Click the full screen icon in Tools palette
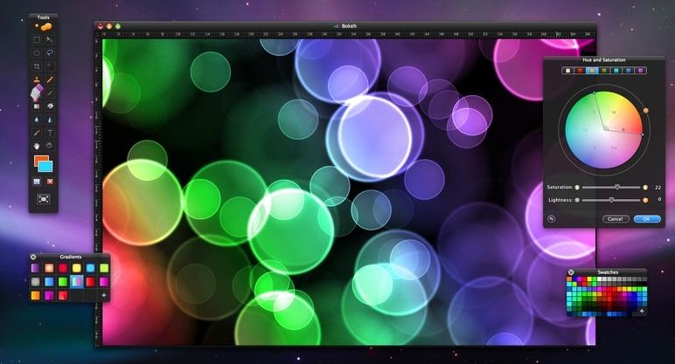The height and width of the screenshot is (364, 675). (43, 199)
